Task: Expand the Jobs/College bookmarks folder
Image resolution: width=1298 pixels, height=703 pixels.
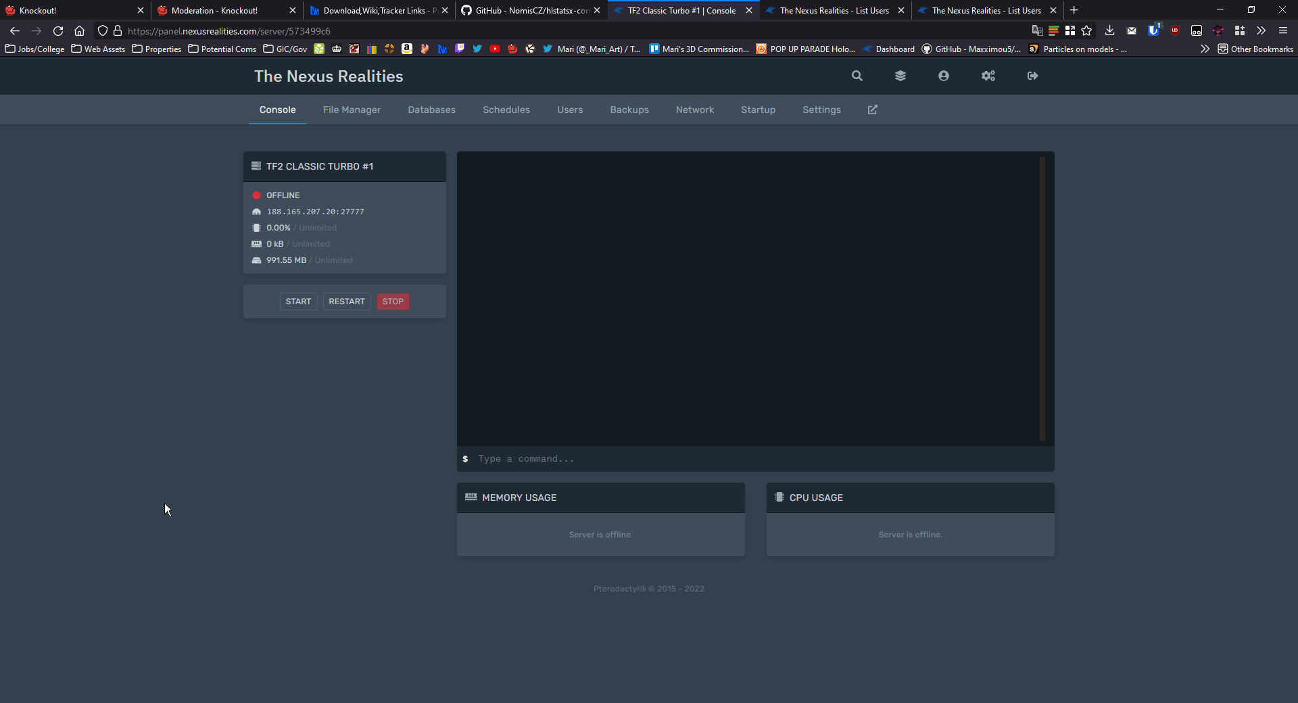Action: pos(35,49)
